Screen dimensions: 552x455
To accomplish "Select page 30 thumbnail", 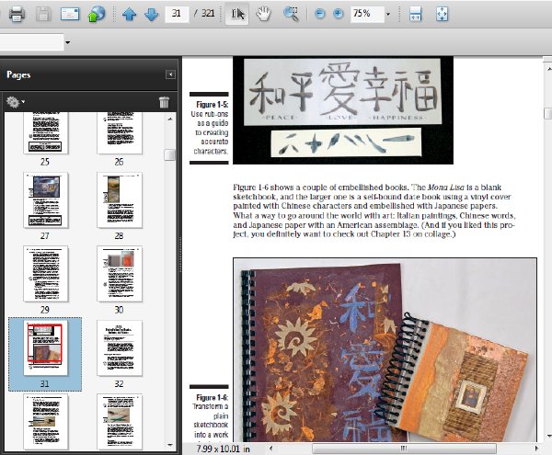I will pyautogui.click(x=120, y=274).
